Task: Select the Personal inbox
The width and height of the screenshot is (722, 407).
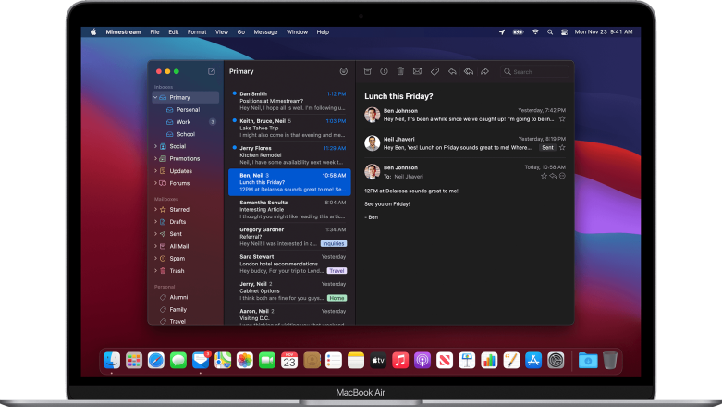Action: pyautogui.click(x=188, y=110)
